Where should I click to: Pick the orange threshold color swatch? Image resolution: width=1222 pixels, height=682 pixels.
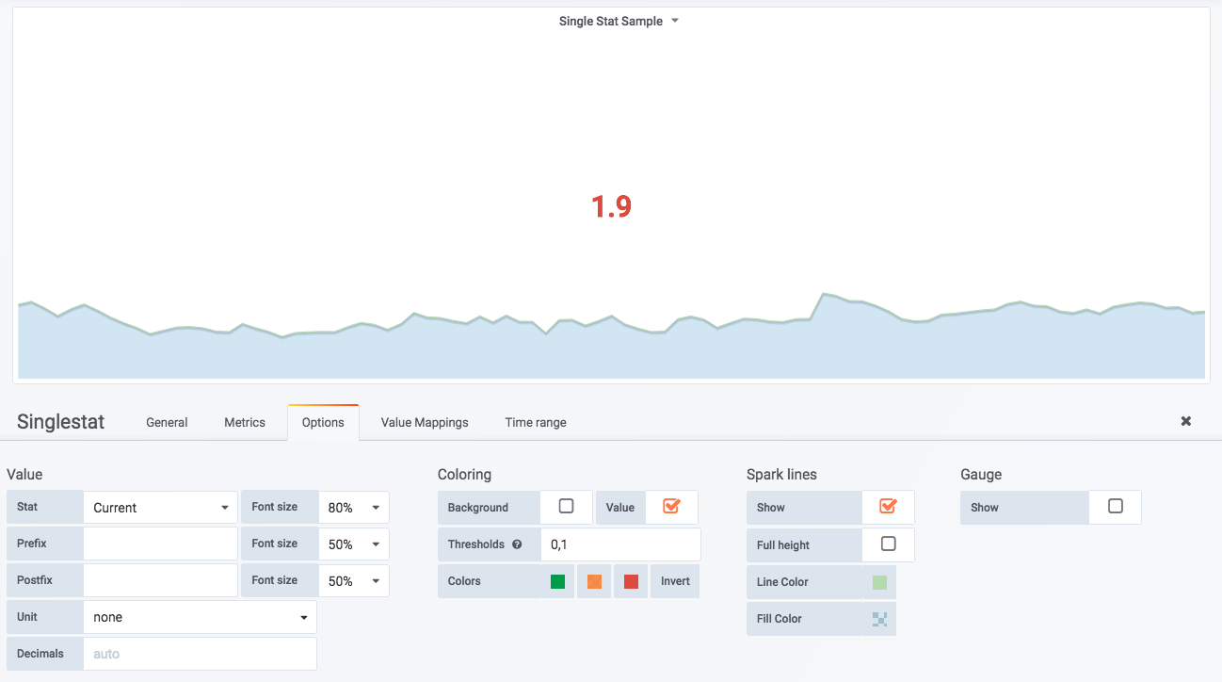(x=594, y=581)
